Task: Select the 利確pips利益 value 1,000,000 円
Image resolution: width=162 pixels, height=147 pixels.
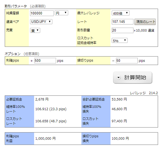Action: pyautogui.click(x=45, y=139)
